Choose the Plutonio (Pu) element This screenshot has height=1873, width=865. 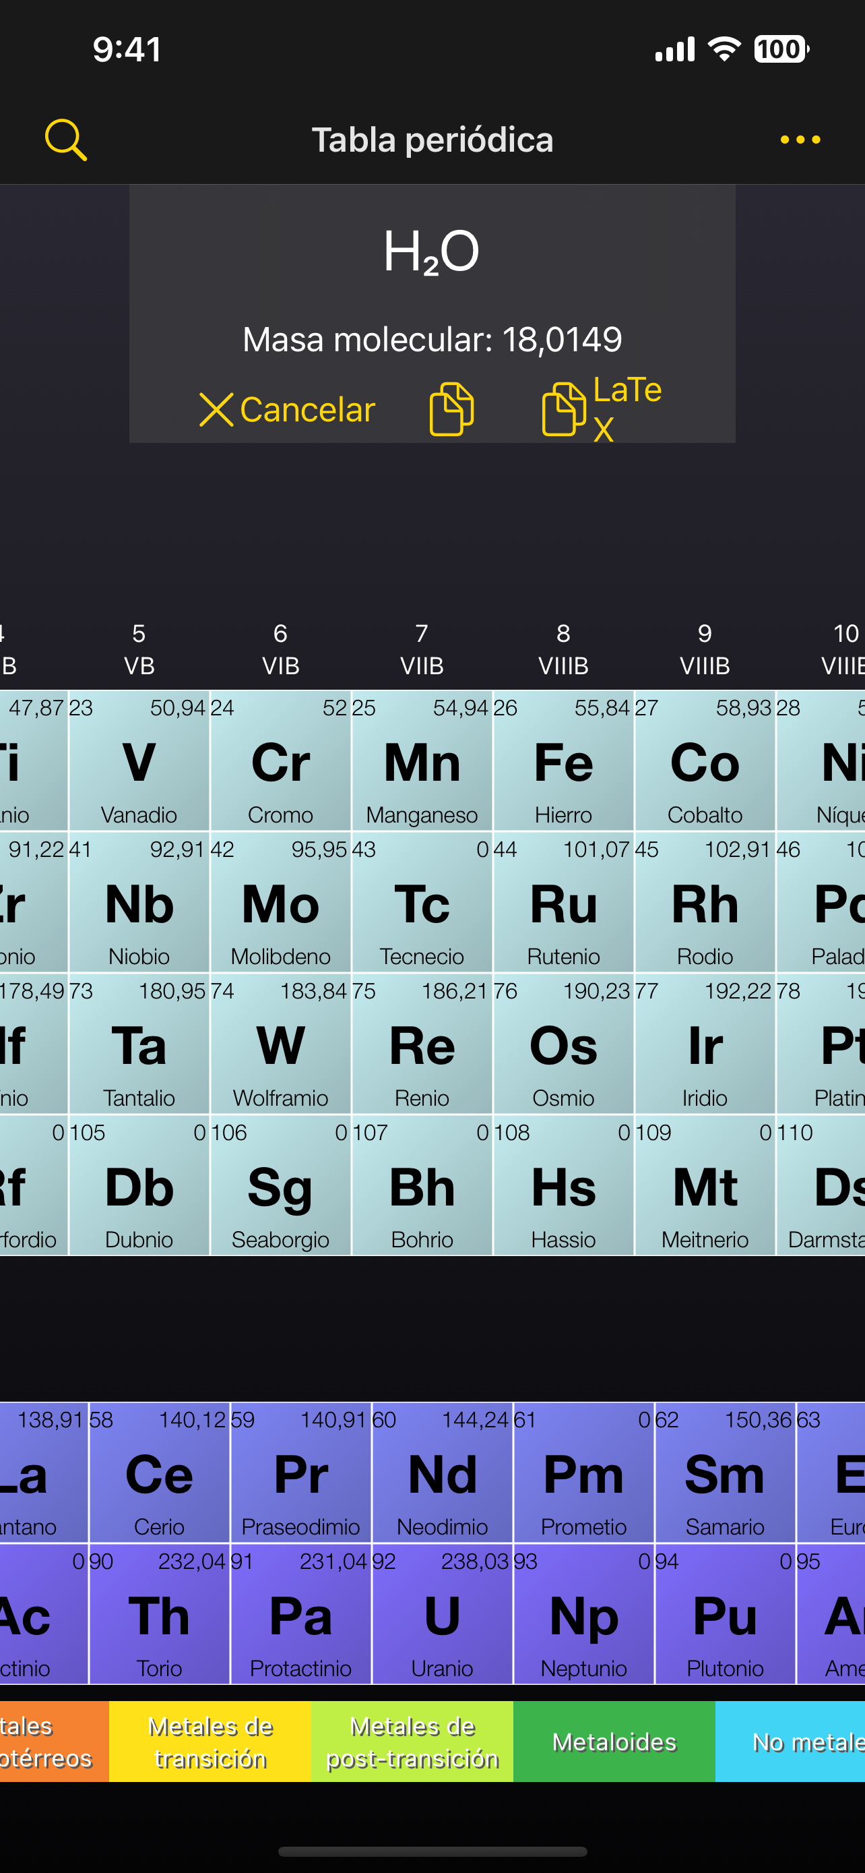coord(725,1614)
